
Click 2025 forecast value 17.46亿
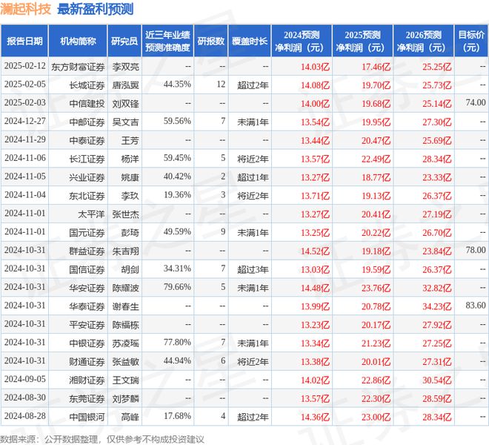pyautogui.click(x=376, y=67)
